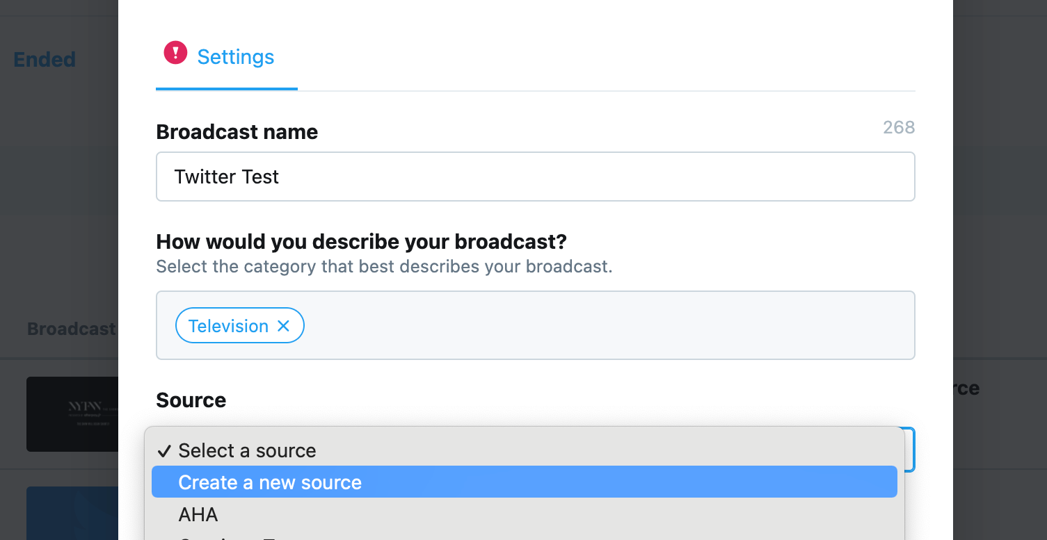Image resolution: width=1047 pixels, height=540 pixels.
Task: Open the Settings tab
Action: coord(235,57)
